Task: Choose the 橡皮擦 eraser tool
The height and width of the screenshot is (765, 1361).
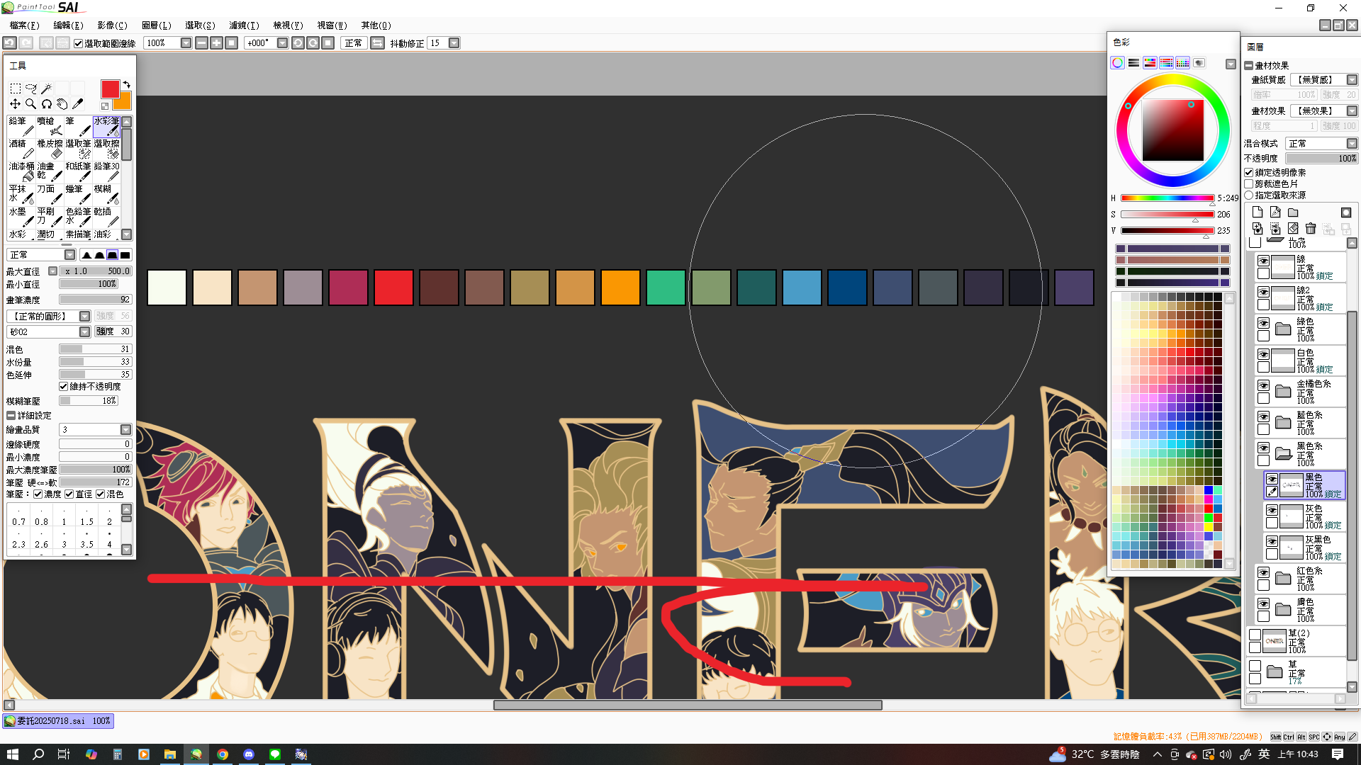Action: (50, 149)
